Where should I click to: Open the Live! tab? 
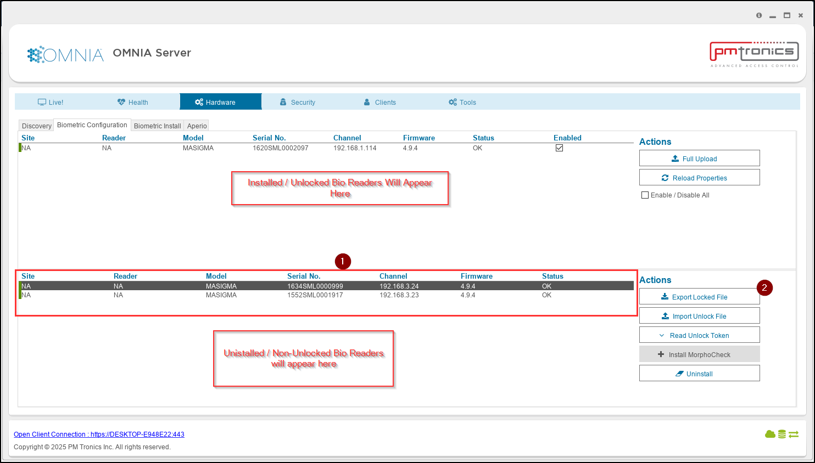click(51, 102)
